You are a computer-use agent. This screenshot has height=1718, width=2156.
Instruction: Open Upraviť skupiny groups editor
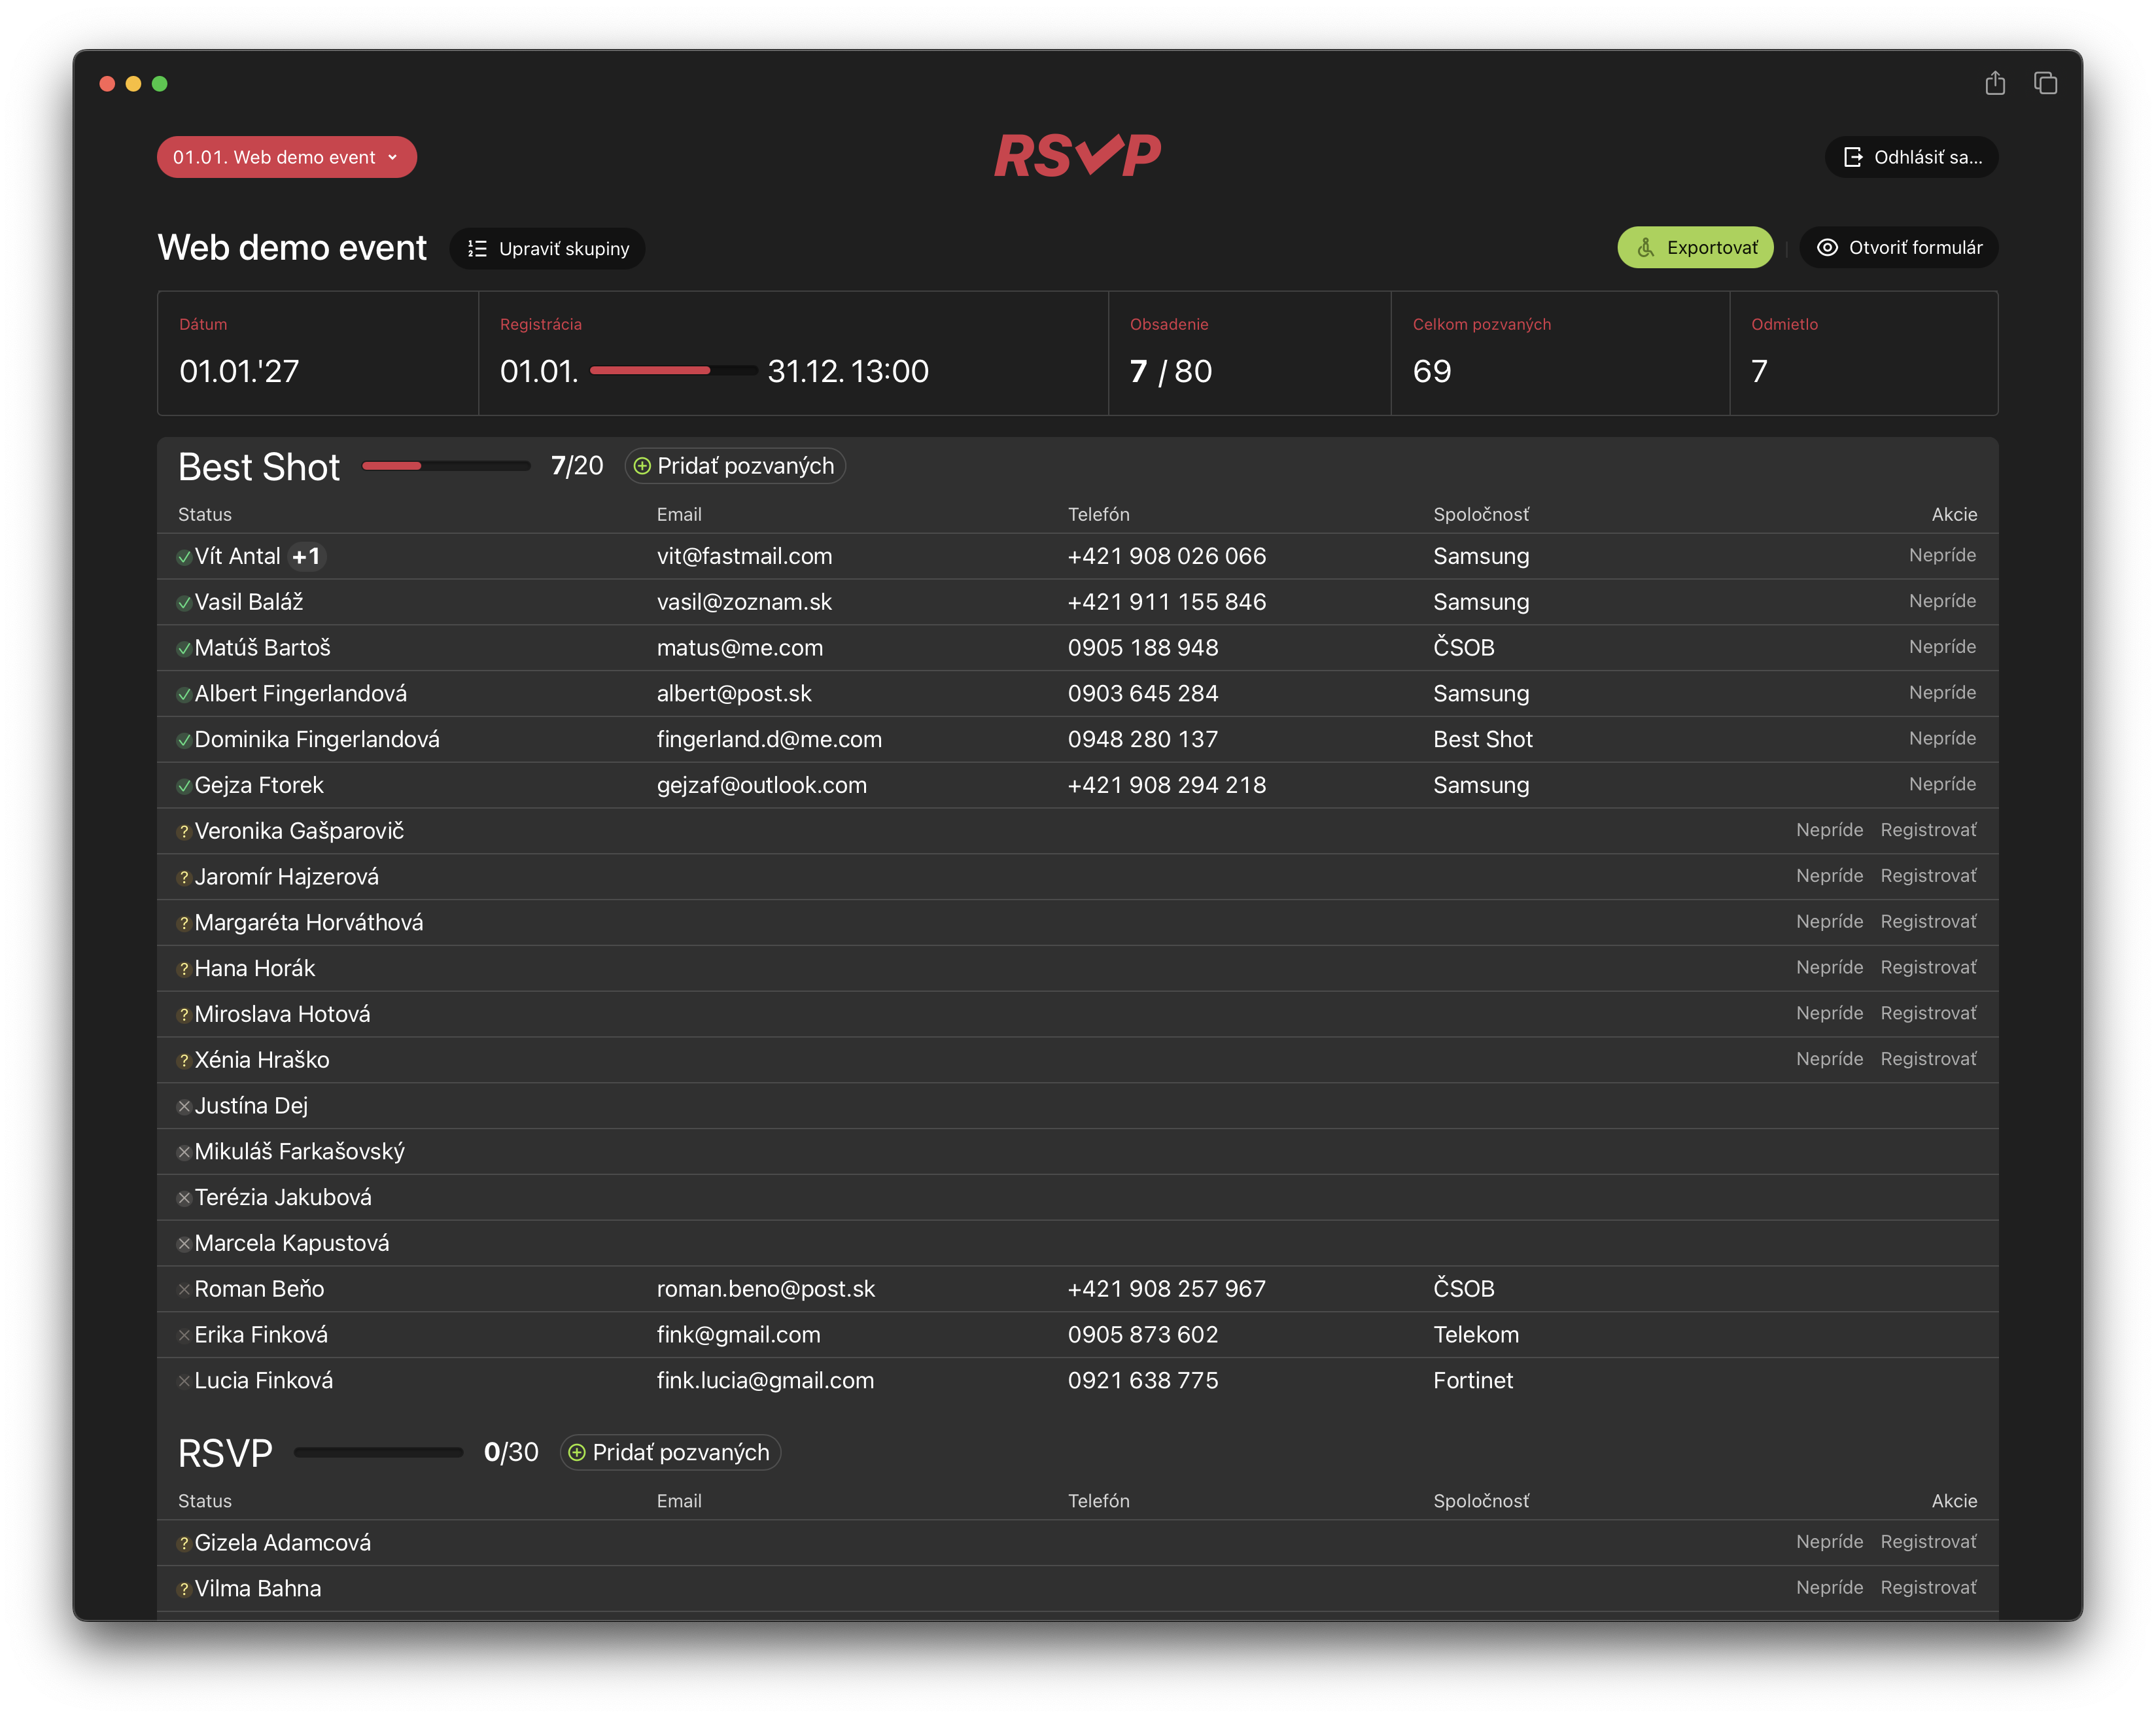(x=547, y=248)
